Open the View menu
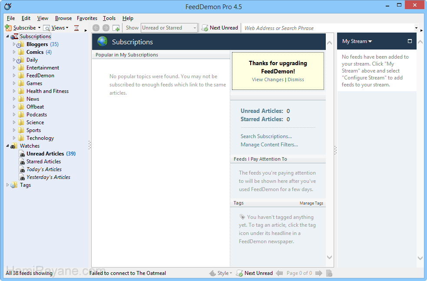This screenshot has width=427, height=281. (x=43, y=18)
